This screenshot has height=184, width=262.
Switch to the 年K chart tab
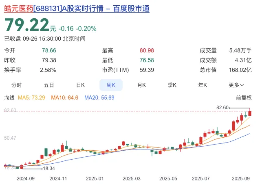(203, 85)
